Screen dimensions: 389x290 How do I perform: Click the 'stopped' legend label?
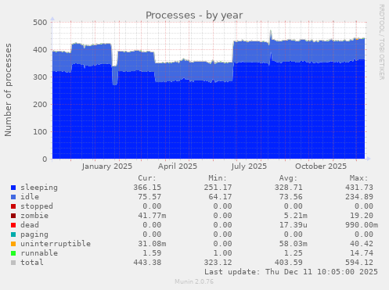[37, 206]
